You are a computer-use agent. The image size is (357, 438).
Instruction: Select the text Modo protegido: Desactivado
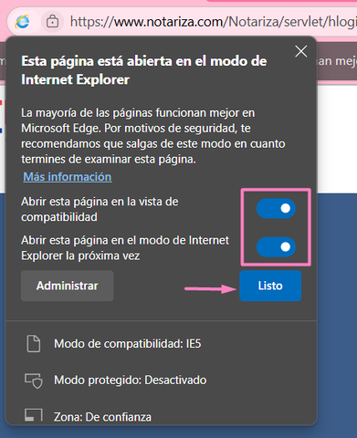(131, 381)
